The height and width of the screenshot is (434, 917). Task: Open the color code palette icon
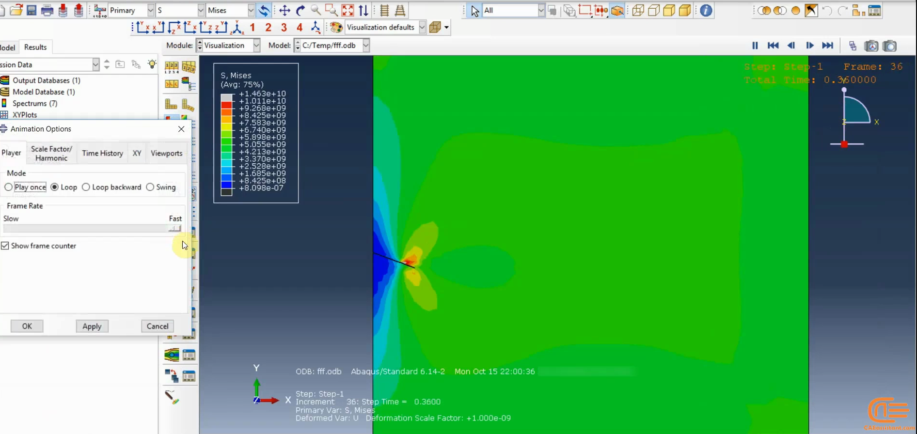tap(336, 28)
